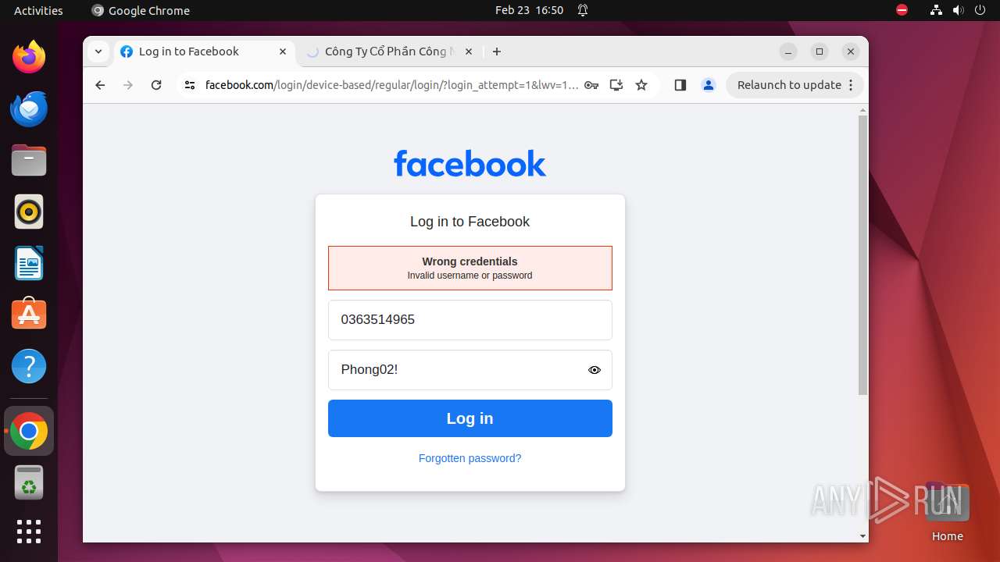Viewport: 1000px width, 562px height.
Task: Expand the tab search dropdown arrow
Action: (98, 52)
